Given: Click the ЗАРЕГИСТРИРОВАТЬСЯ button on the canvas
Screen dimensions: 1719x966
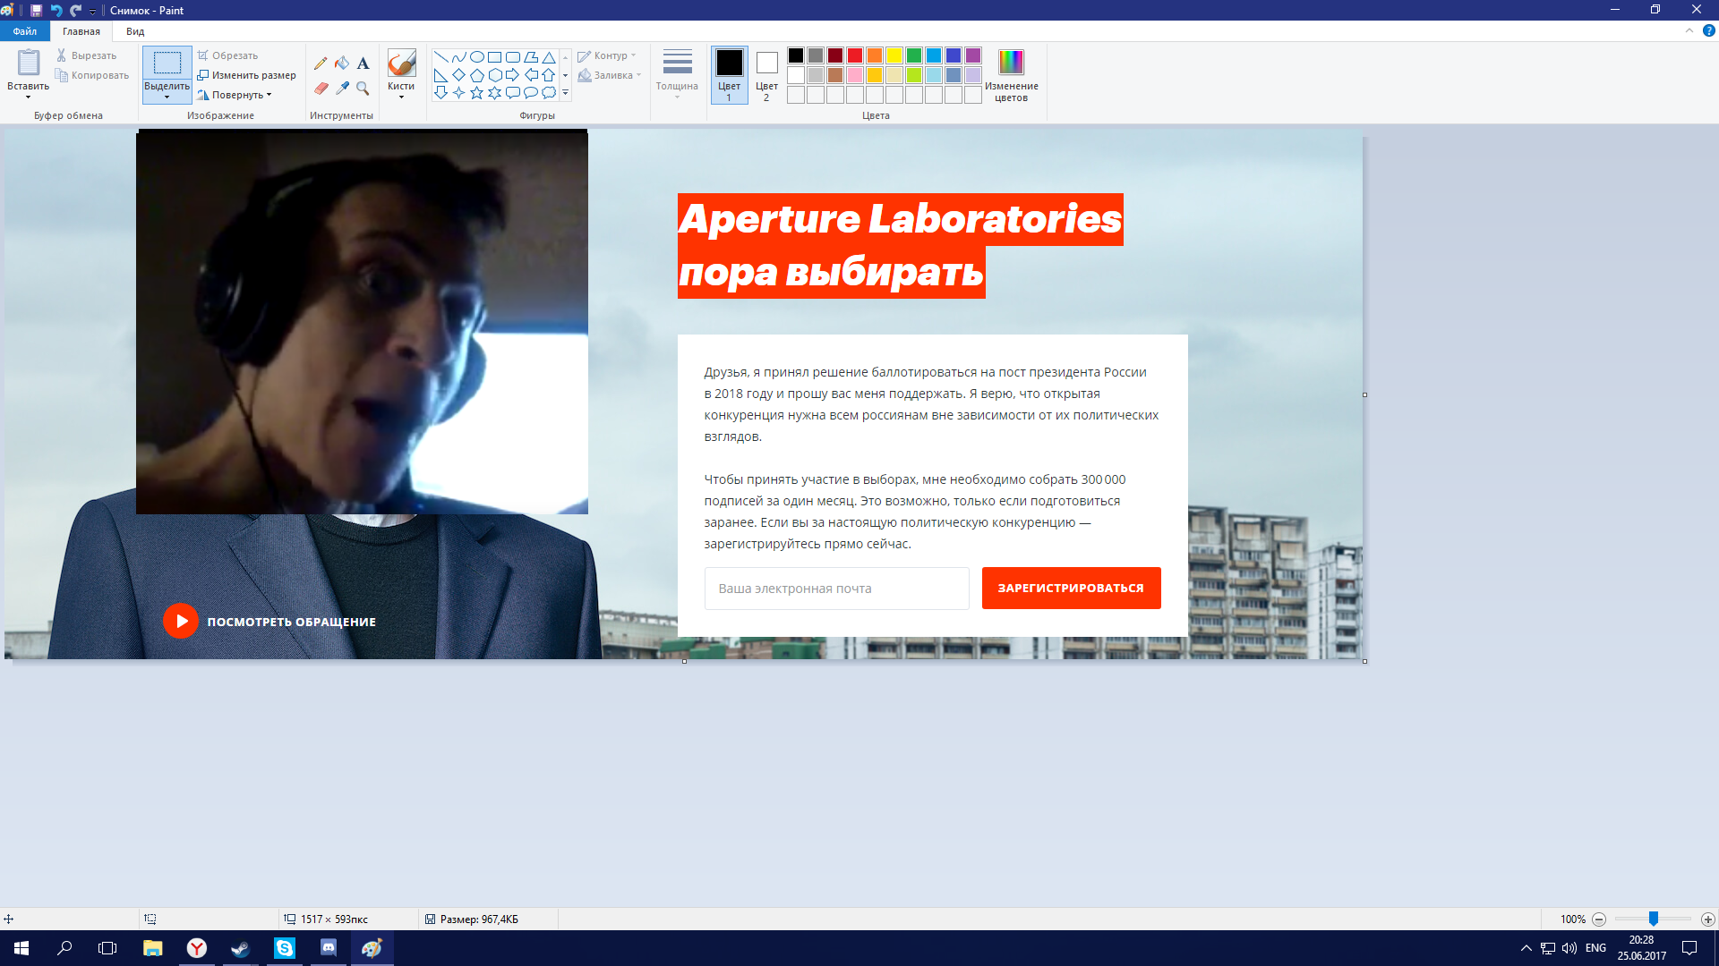Looking at the screenshot, I should pos(1072,589).
